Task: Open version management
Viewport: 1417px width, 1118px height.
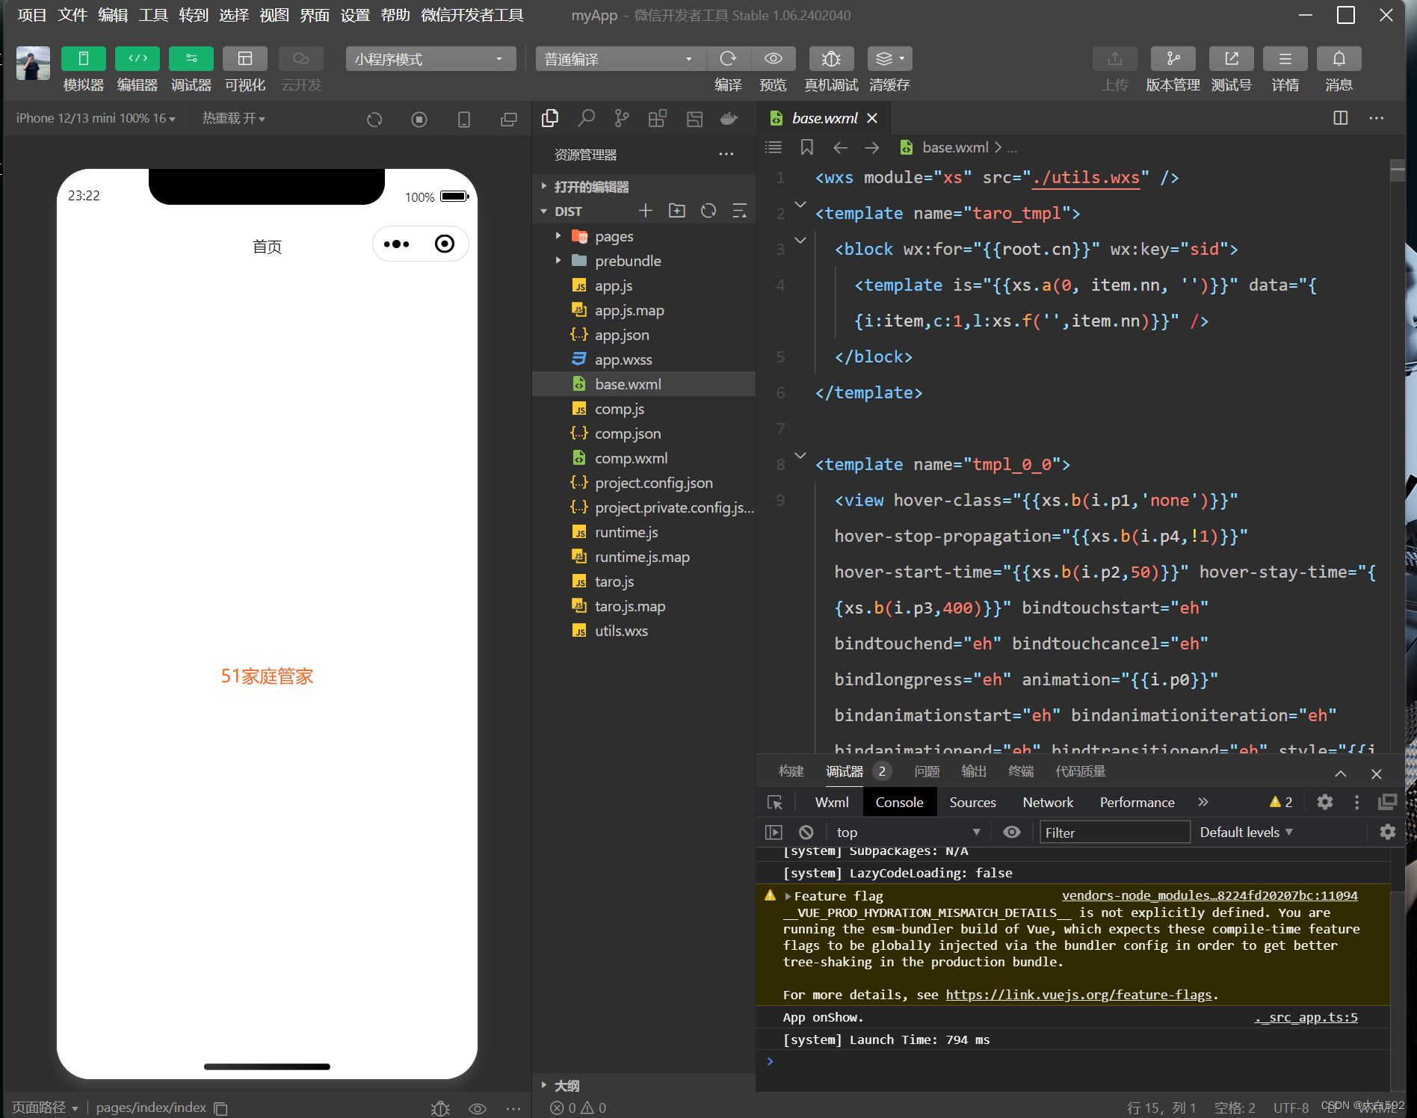Action: click(x=1173, y=58)
